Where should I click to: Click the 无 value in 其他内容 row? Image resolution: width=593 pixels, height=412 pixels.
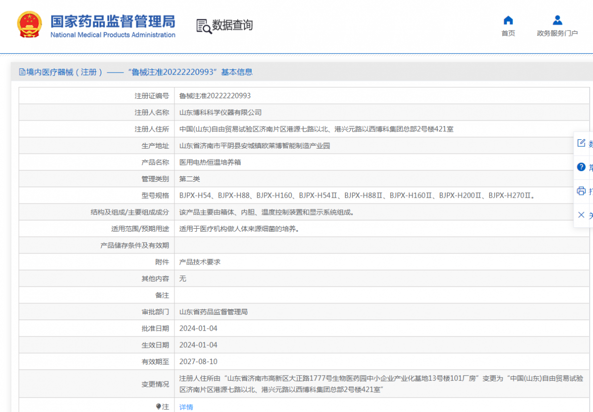click(x=182, y=279)
